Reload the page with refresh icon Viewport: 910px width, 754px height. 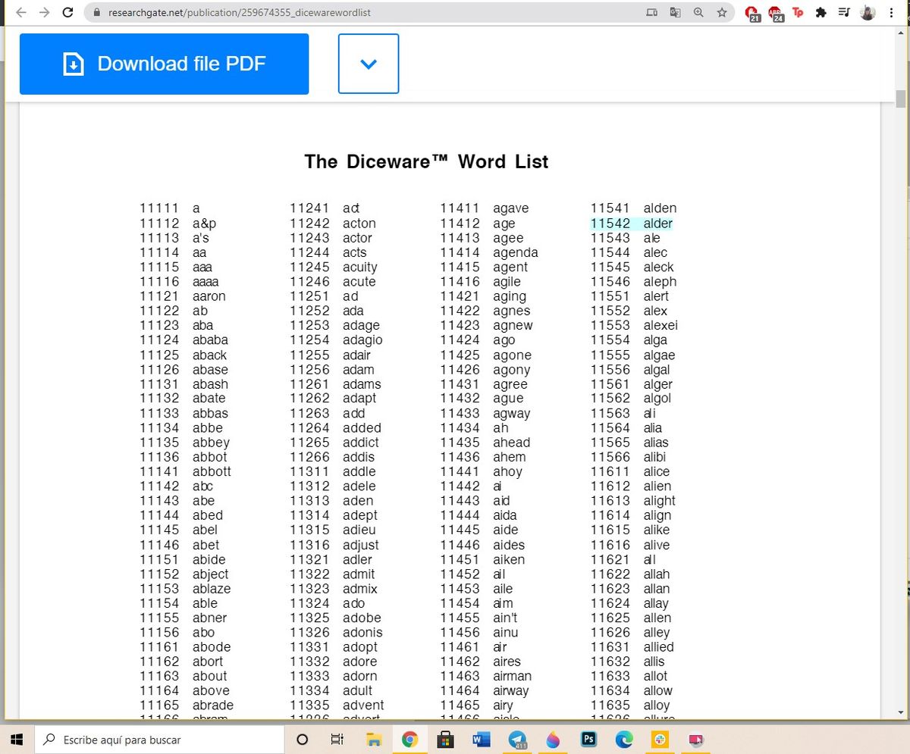coord(67,13)
